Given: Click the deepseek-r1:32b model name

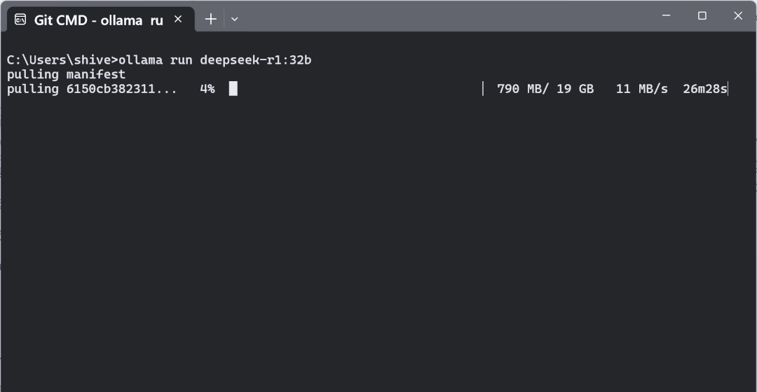Looking at the screenshot, I should [x=256, y=60].
